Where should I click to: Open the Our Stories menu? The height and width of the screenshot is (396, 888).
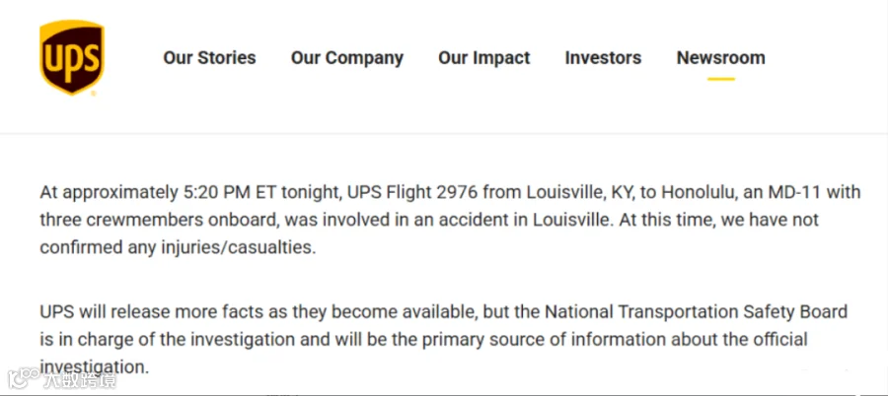pos(209,58)
